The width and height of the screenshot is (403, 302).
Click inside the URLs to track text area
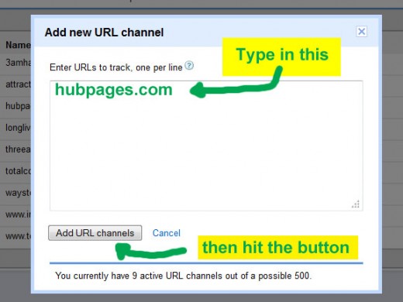point(206,146)
